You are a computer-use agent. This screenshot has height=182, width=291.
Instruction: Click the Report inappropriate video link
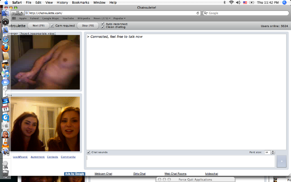38,34
